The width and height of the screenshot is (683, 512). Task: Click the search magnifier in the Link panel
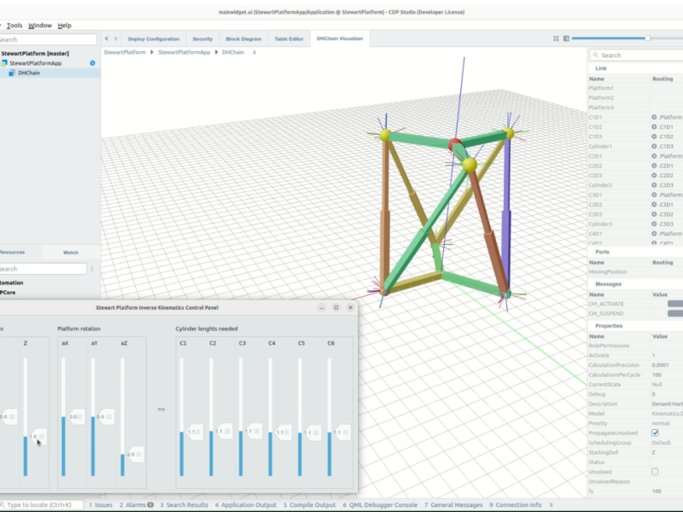coord(596,55)
